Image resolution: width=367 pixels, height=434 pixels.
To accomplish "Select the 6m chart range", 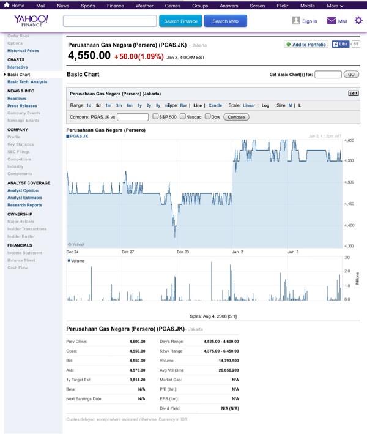I will [130, 105].
